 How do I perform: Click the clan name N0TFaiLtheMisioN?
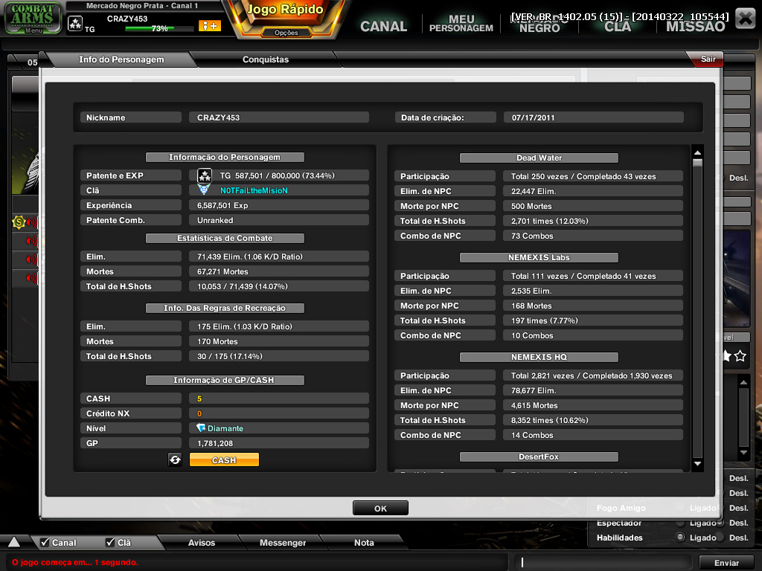tap(254, 190)
